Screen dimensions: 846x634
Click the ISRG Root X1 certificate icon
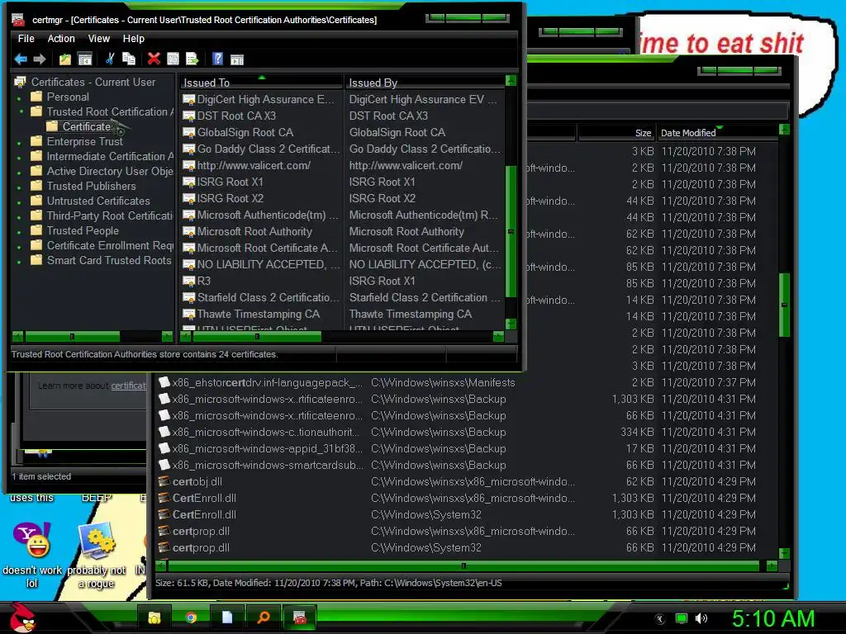[188, 182]
